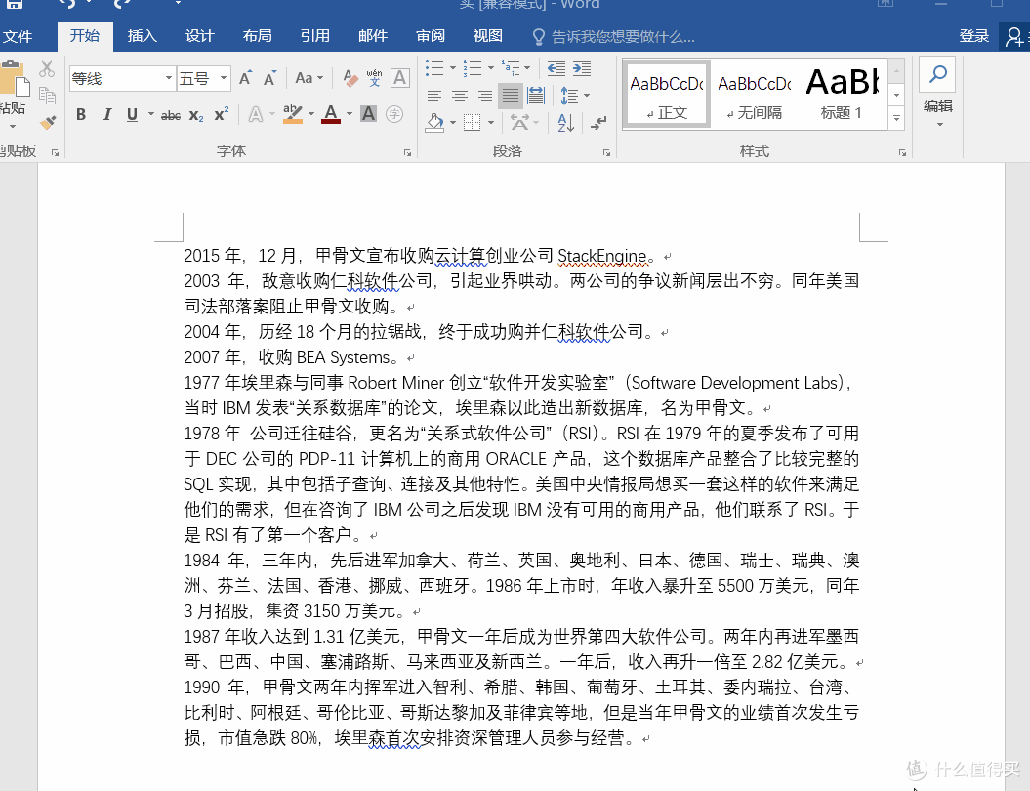Decrease paragraph indent
1030x791 pixels.
click(x=556, y=67)
